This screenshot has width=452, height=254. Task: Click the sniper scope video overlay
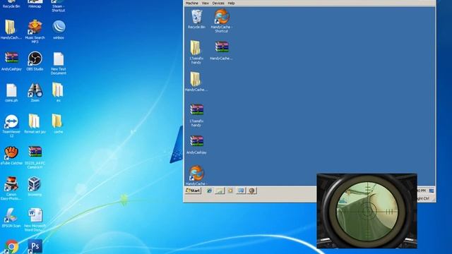click(x=367, y=211)
